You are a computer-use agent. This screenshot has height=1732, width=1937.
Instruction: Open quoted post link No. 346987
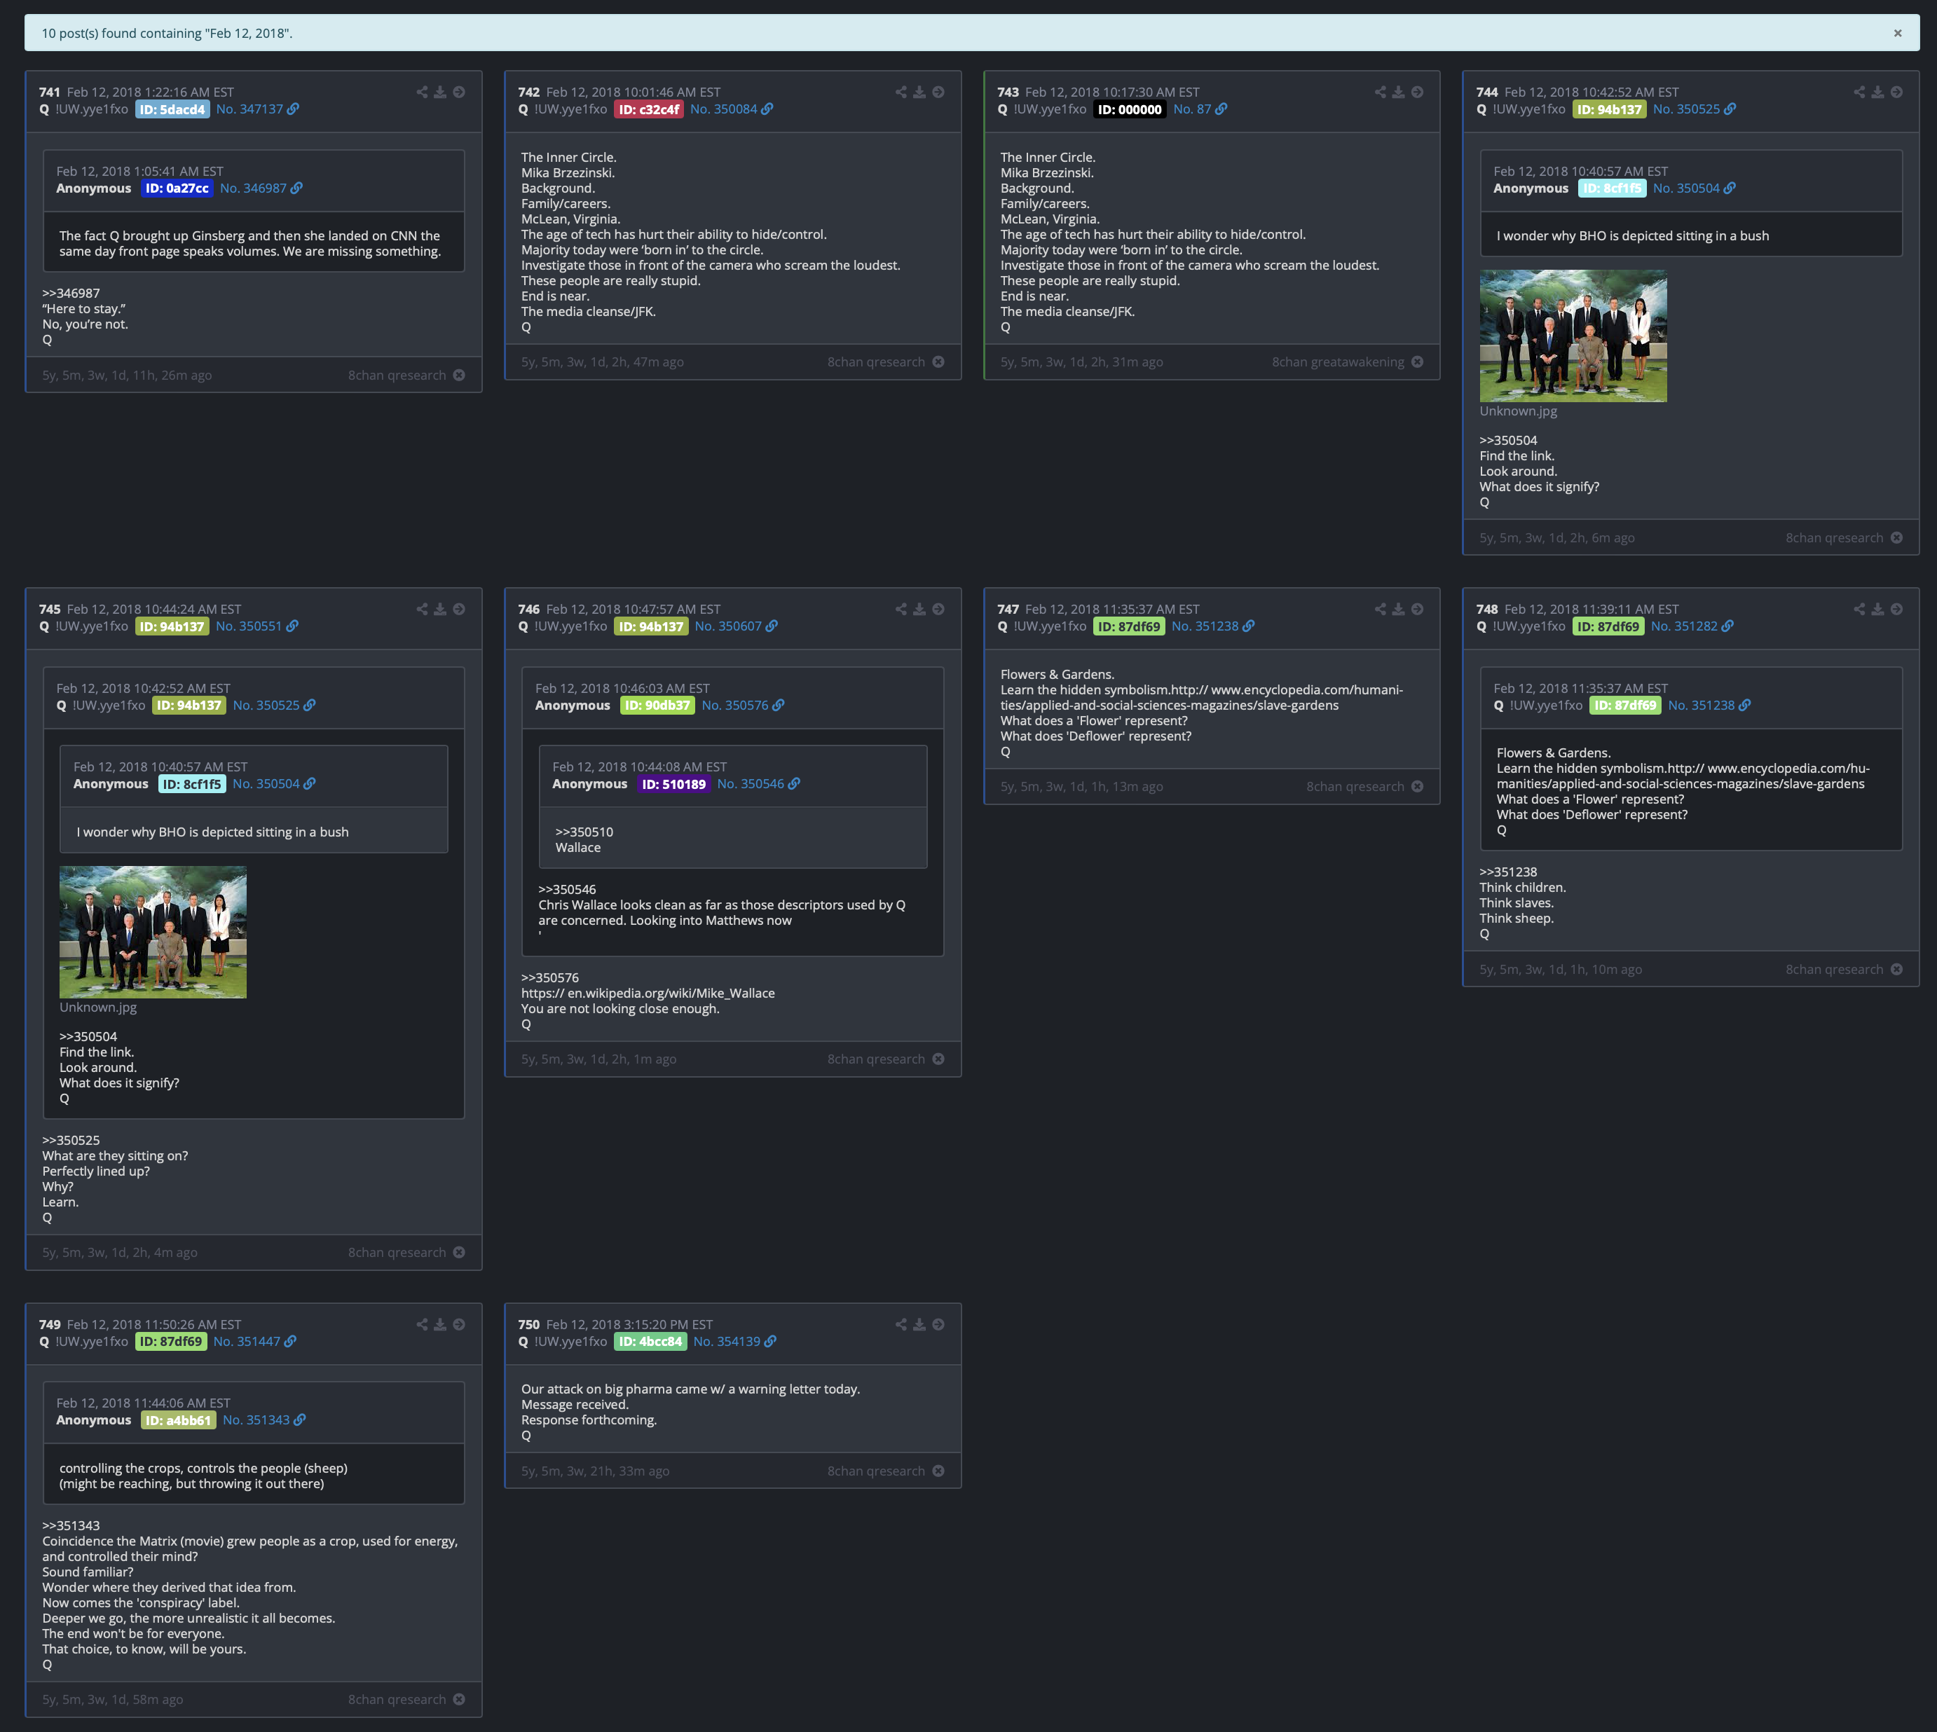[261, 188]
